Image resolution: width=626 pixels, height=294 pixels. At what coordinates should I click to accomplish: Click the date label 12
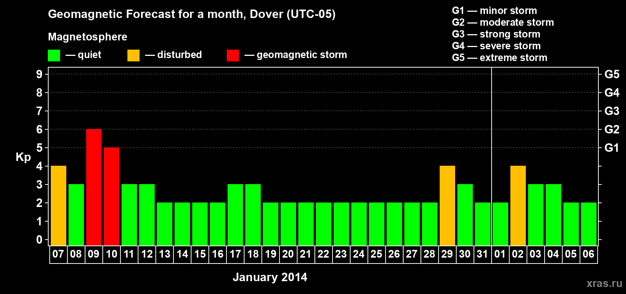(x=147, y=254)
